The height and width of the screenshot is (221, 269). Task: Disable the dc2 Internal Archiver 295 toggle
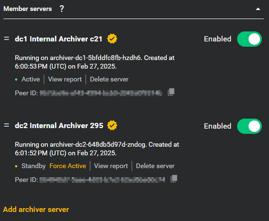pos(250,126)
